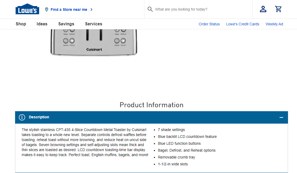Click the Cuisinart toaster product image

(94, 43)
